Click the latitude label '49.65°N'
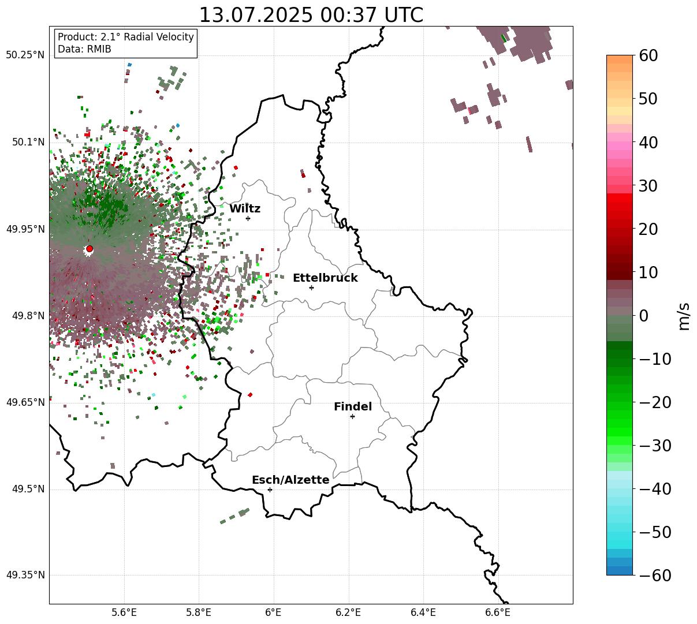697x624 pixels. click(x=25, y=402)
